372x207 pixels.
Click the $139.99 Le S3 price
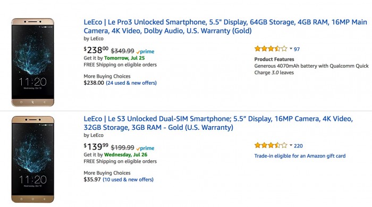point(96,147)
